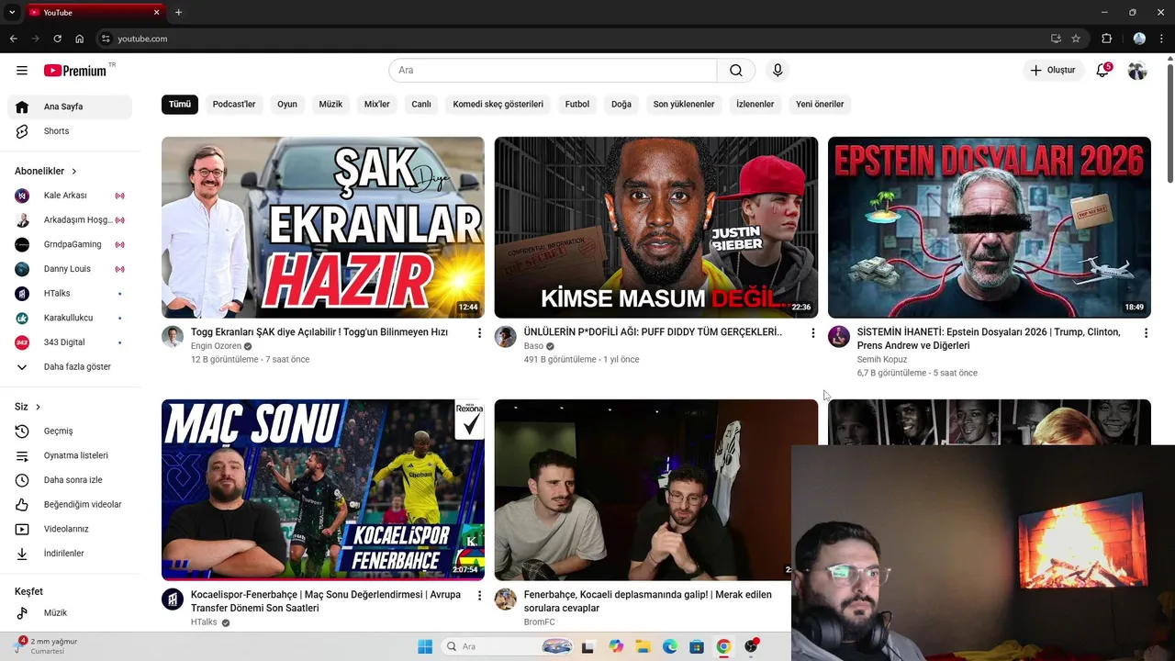Open HTalks subscription in sidebar
Viewport: 1175px width, 661px height.
[70, 294]
